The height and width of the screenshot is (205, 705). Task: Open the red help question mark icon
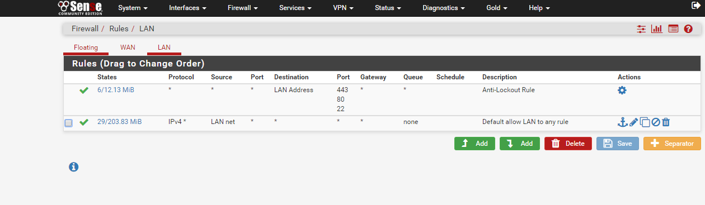point(688,28)
